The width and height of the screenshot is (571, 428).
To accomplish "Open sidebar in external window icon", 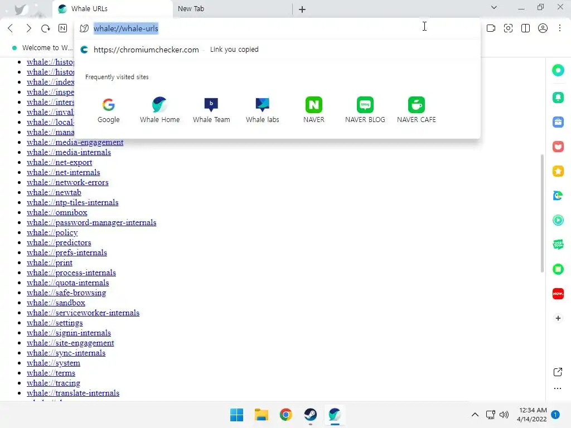I will (558, 372).
